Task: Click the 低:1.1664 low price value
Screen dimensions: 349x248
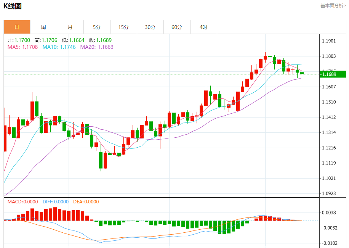Action: tap(73, 40)
